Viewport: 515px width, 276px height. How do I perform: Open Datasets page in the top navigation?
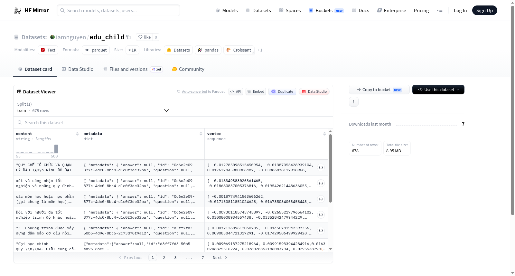(x=258, y=10)
